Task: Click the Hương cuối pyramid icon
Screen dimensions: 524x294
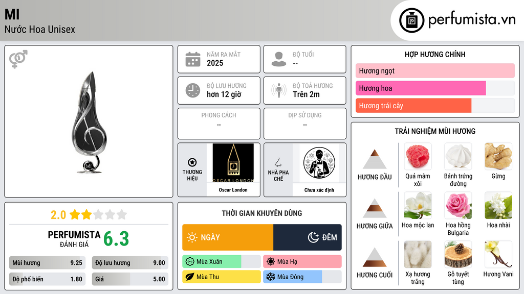Action: pyautogui.click(x=375, y=257)
